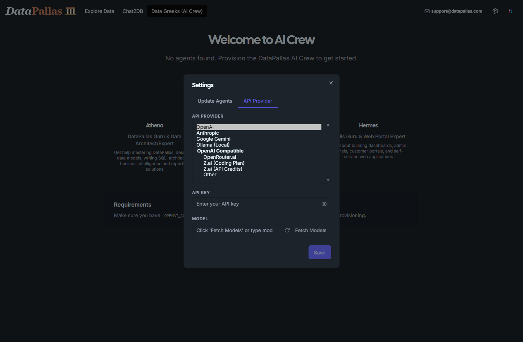Save the API provider settings

(x=320, y=252)
